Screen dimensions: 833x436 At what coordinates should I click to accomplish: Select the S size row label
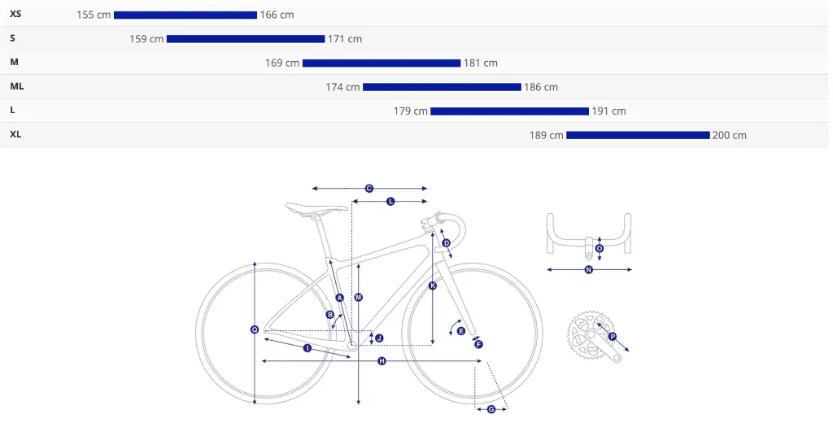pyautogui.click(x=12, y=38)
